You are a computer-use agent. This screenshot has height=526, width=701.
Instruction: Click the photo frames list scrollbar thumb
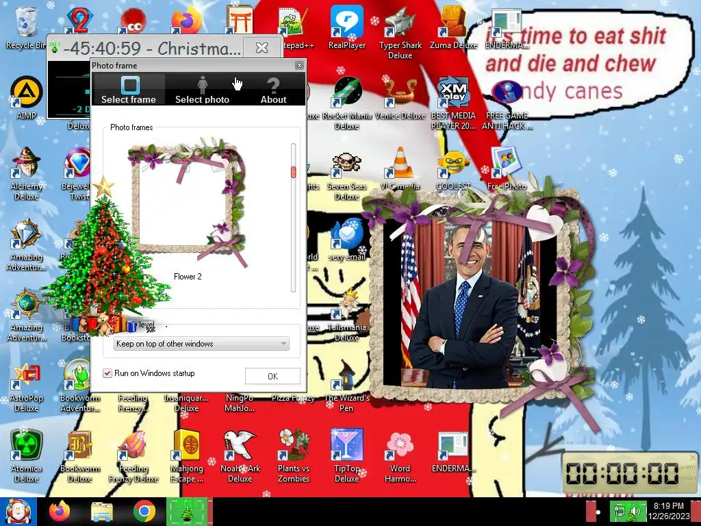click(x=293, y=172)
